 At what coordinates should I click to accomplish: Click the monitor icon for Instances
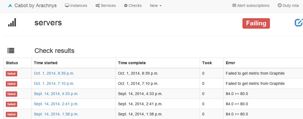tap(67, 6)
